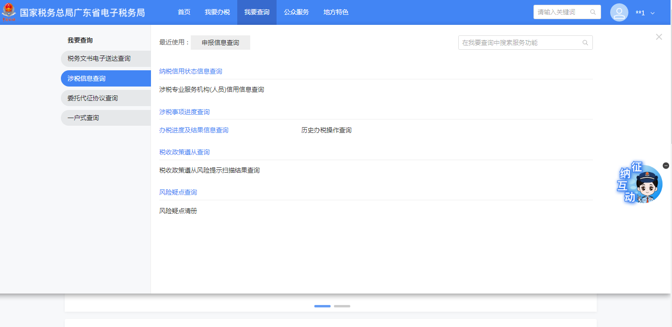Click the user avatar icon
The height and width of the screenshot is (327, 672).
pyautogui.click(x=619, y=12)
